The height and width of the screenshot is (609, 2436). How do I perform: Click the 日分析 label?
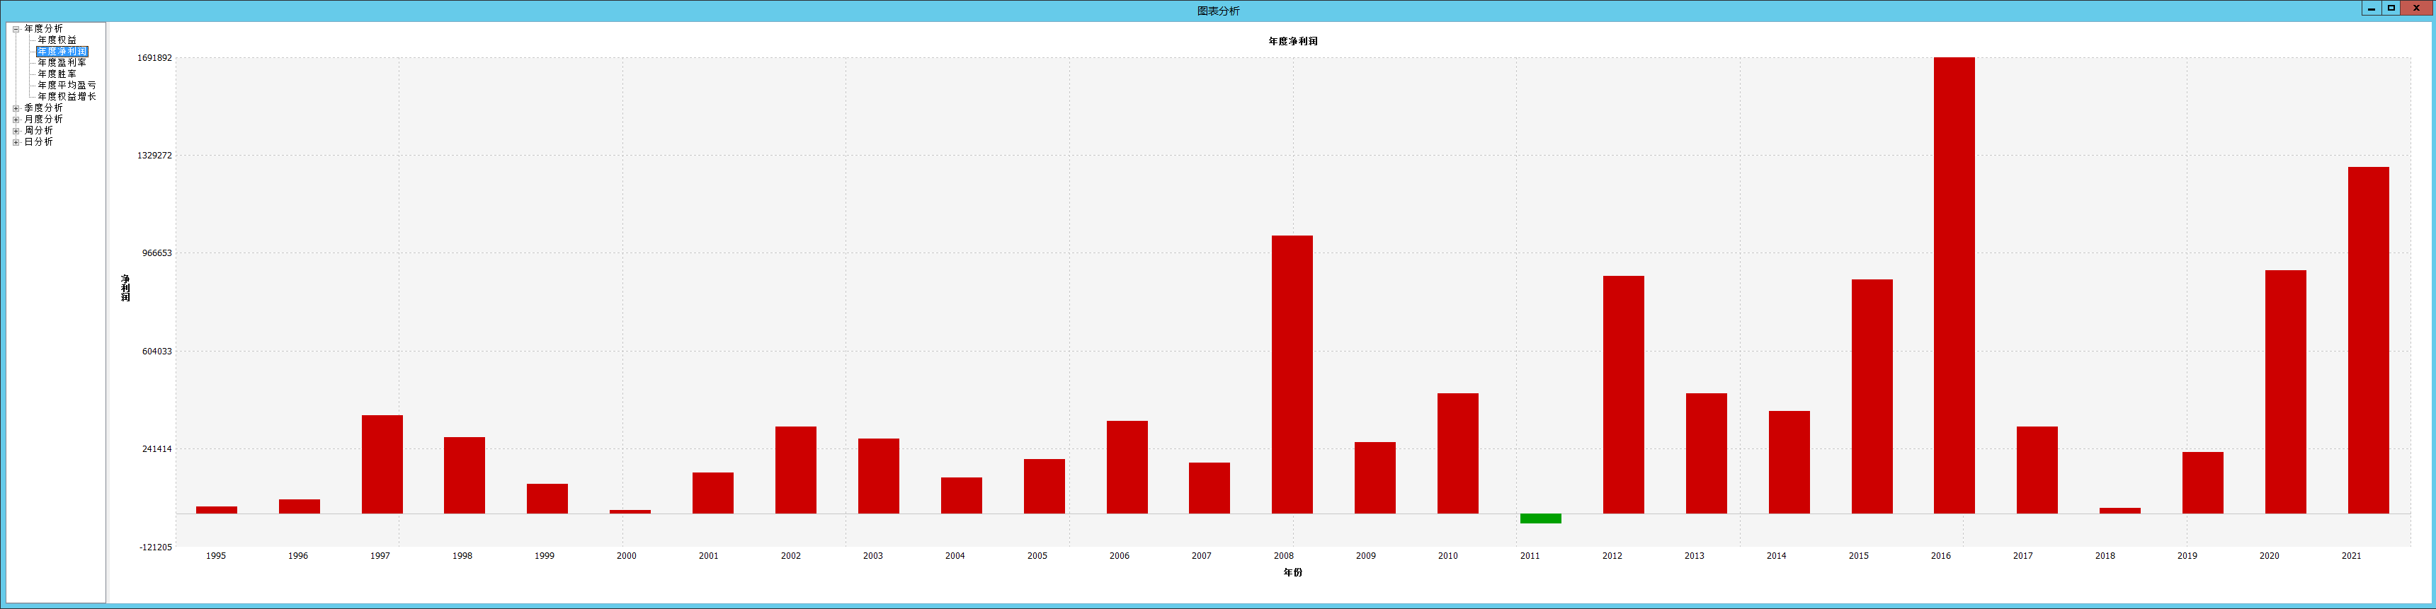point(39,143)
